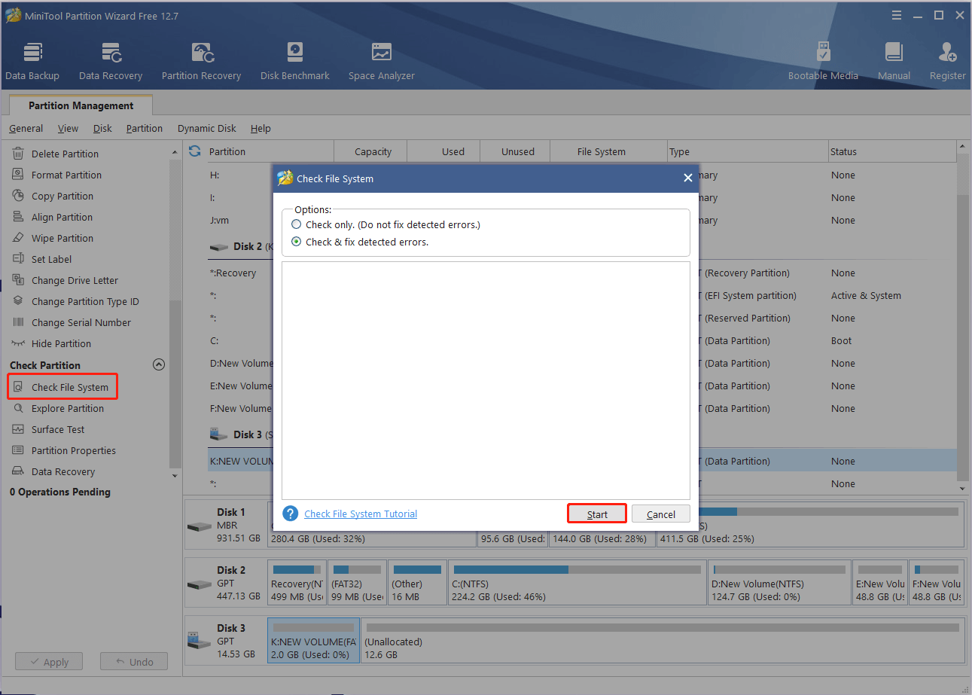Select Disk 2 GPT in disk map
The image size is (972, 695).
tap(226, 582)
